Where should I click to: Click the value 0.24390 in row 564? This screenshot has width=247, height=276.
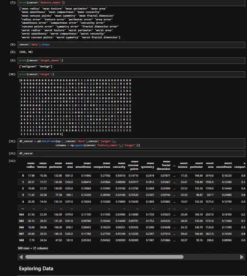click(120, 214)
